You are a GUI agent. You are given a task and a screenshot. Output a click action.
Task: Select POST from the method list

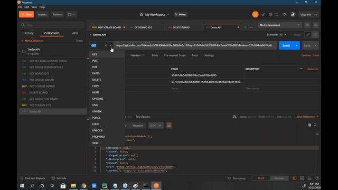click(x=107, y=61)
